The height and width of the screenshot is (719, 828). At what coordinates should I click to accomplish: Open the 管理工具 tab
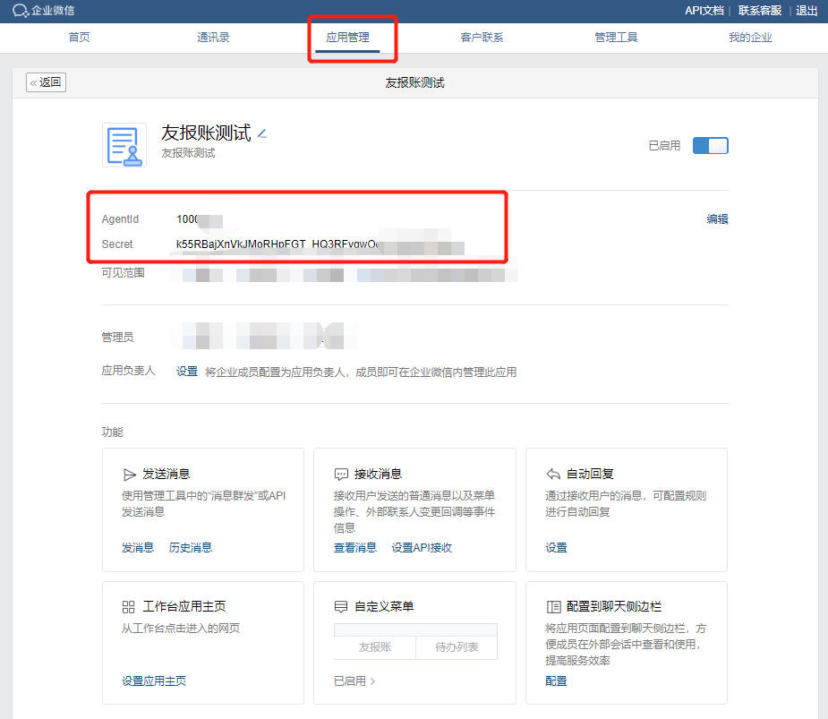click(616, 38)
